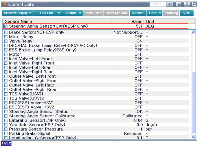Check ESC(ESP) Valve-HSV2 checkbox
This screenshot has width=198, height=147.
pyautogui.click(x=6, y=107)
